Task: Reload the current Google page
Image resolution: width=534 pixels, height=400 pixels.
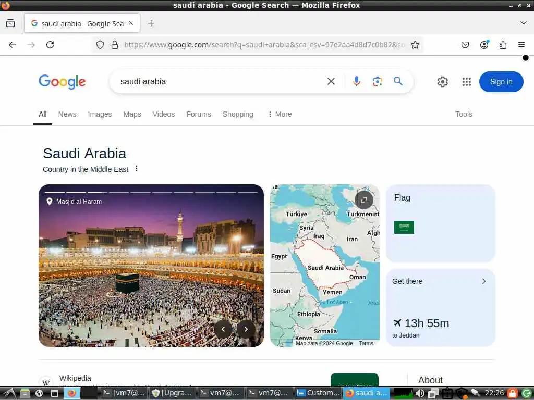Action: point(50,45)
